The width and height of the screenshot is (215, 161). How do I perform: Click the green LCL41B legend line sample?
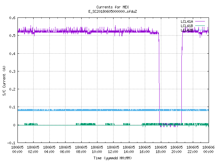(x=200, y=26)
